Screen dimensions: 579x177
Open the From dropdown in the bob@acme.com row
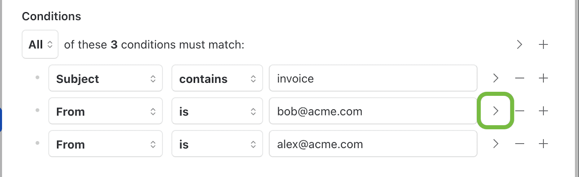click(105, 111)
